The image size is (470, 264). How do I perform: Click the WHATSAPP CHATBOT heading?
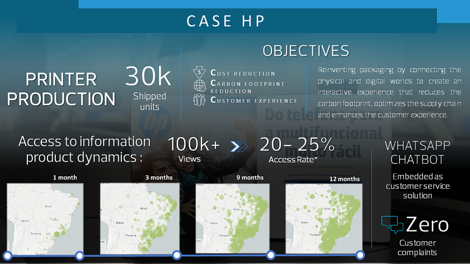point(417,153)
